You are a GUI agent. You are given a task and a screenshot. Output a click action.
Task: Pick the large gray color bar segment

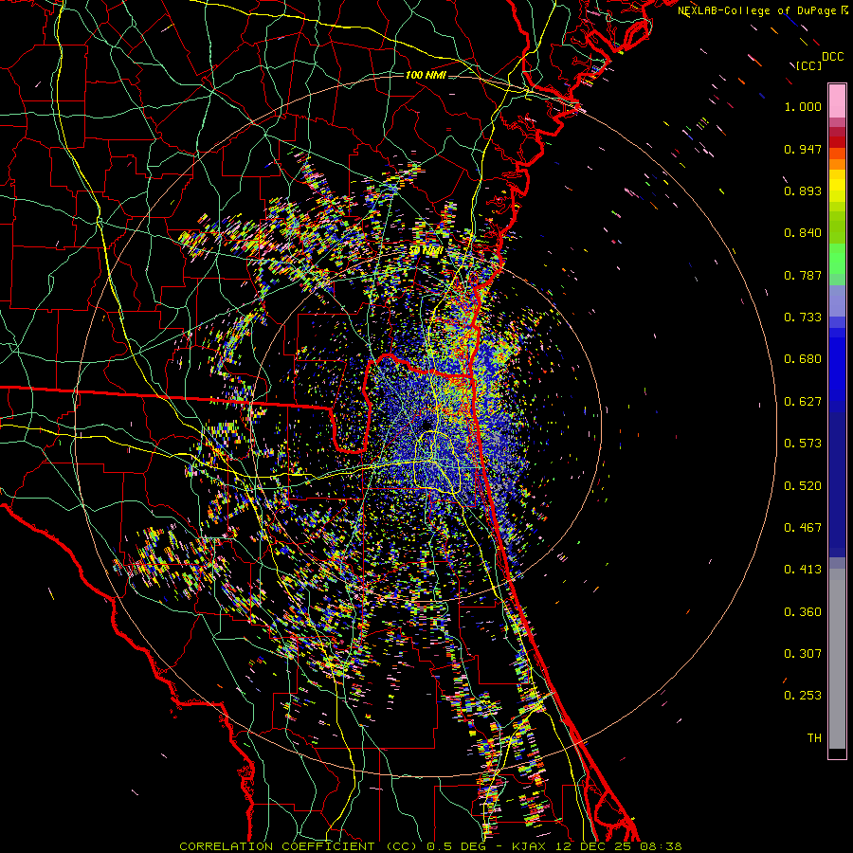[x=837, y=659]
